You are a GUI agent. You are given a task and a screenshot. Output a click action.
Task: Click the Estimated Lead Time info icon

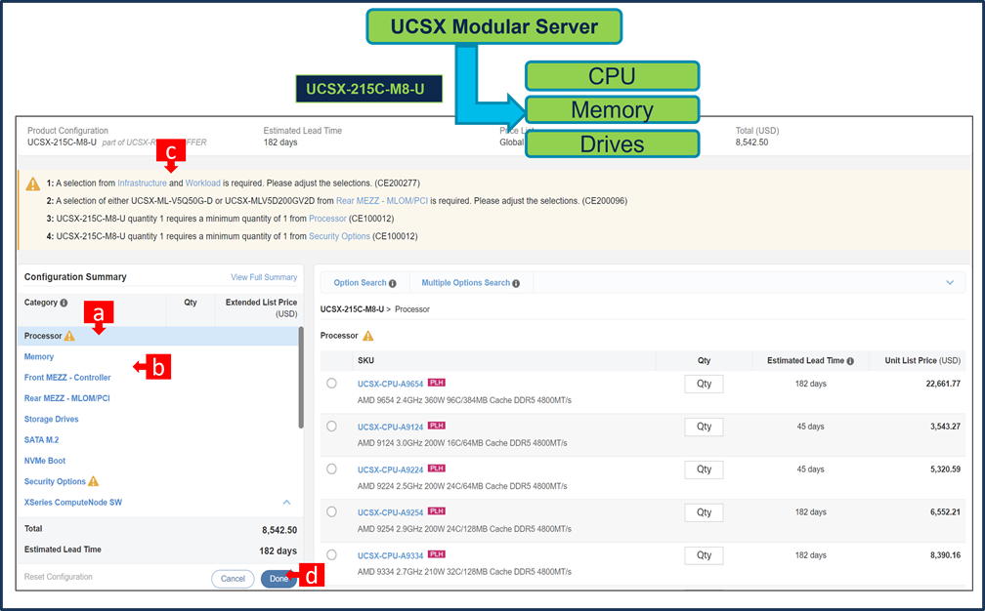point(850,361)
